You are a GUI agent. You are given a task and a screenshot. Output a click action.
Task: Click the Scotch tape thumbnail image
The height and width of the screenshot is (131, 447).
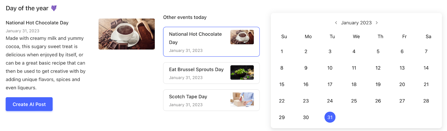coord(242,100)
